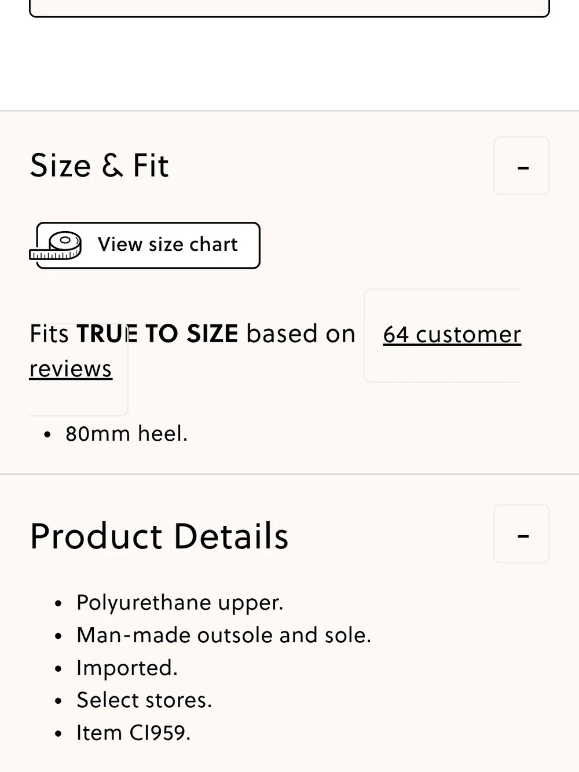Image resolution: width=579 pixels, height=772 pixels.
Task: Open the 64 customer link
Action: (x=452, y=335)
